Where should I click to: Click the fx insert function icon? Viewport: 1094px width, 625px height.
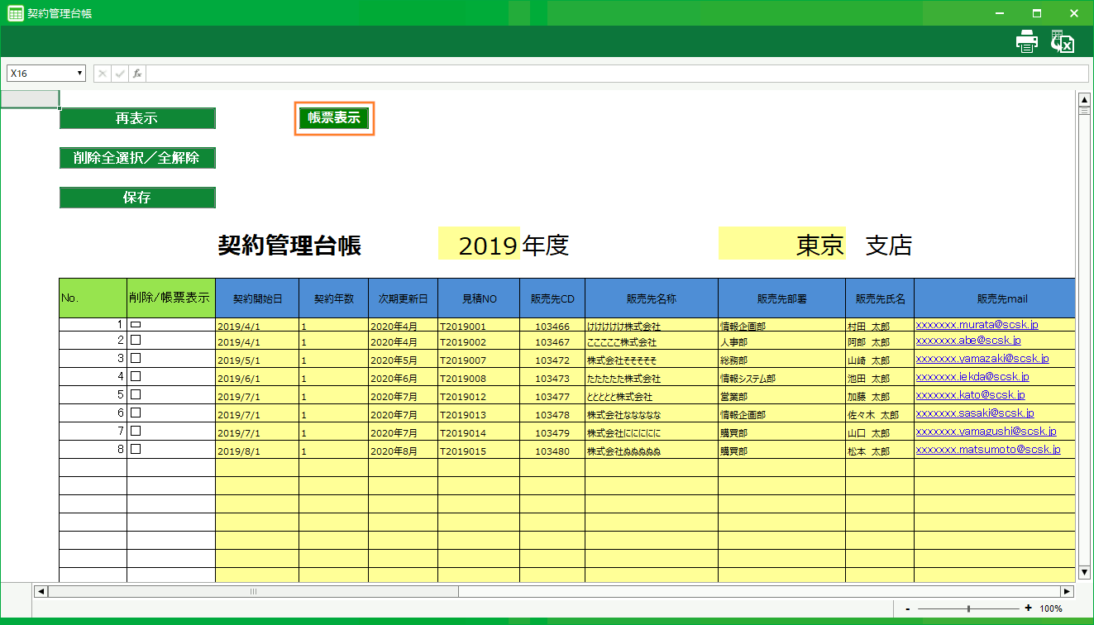pos(137,74)
